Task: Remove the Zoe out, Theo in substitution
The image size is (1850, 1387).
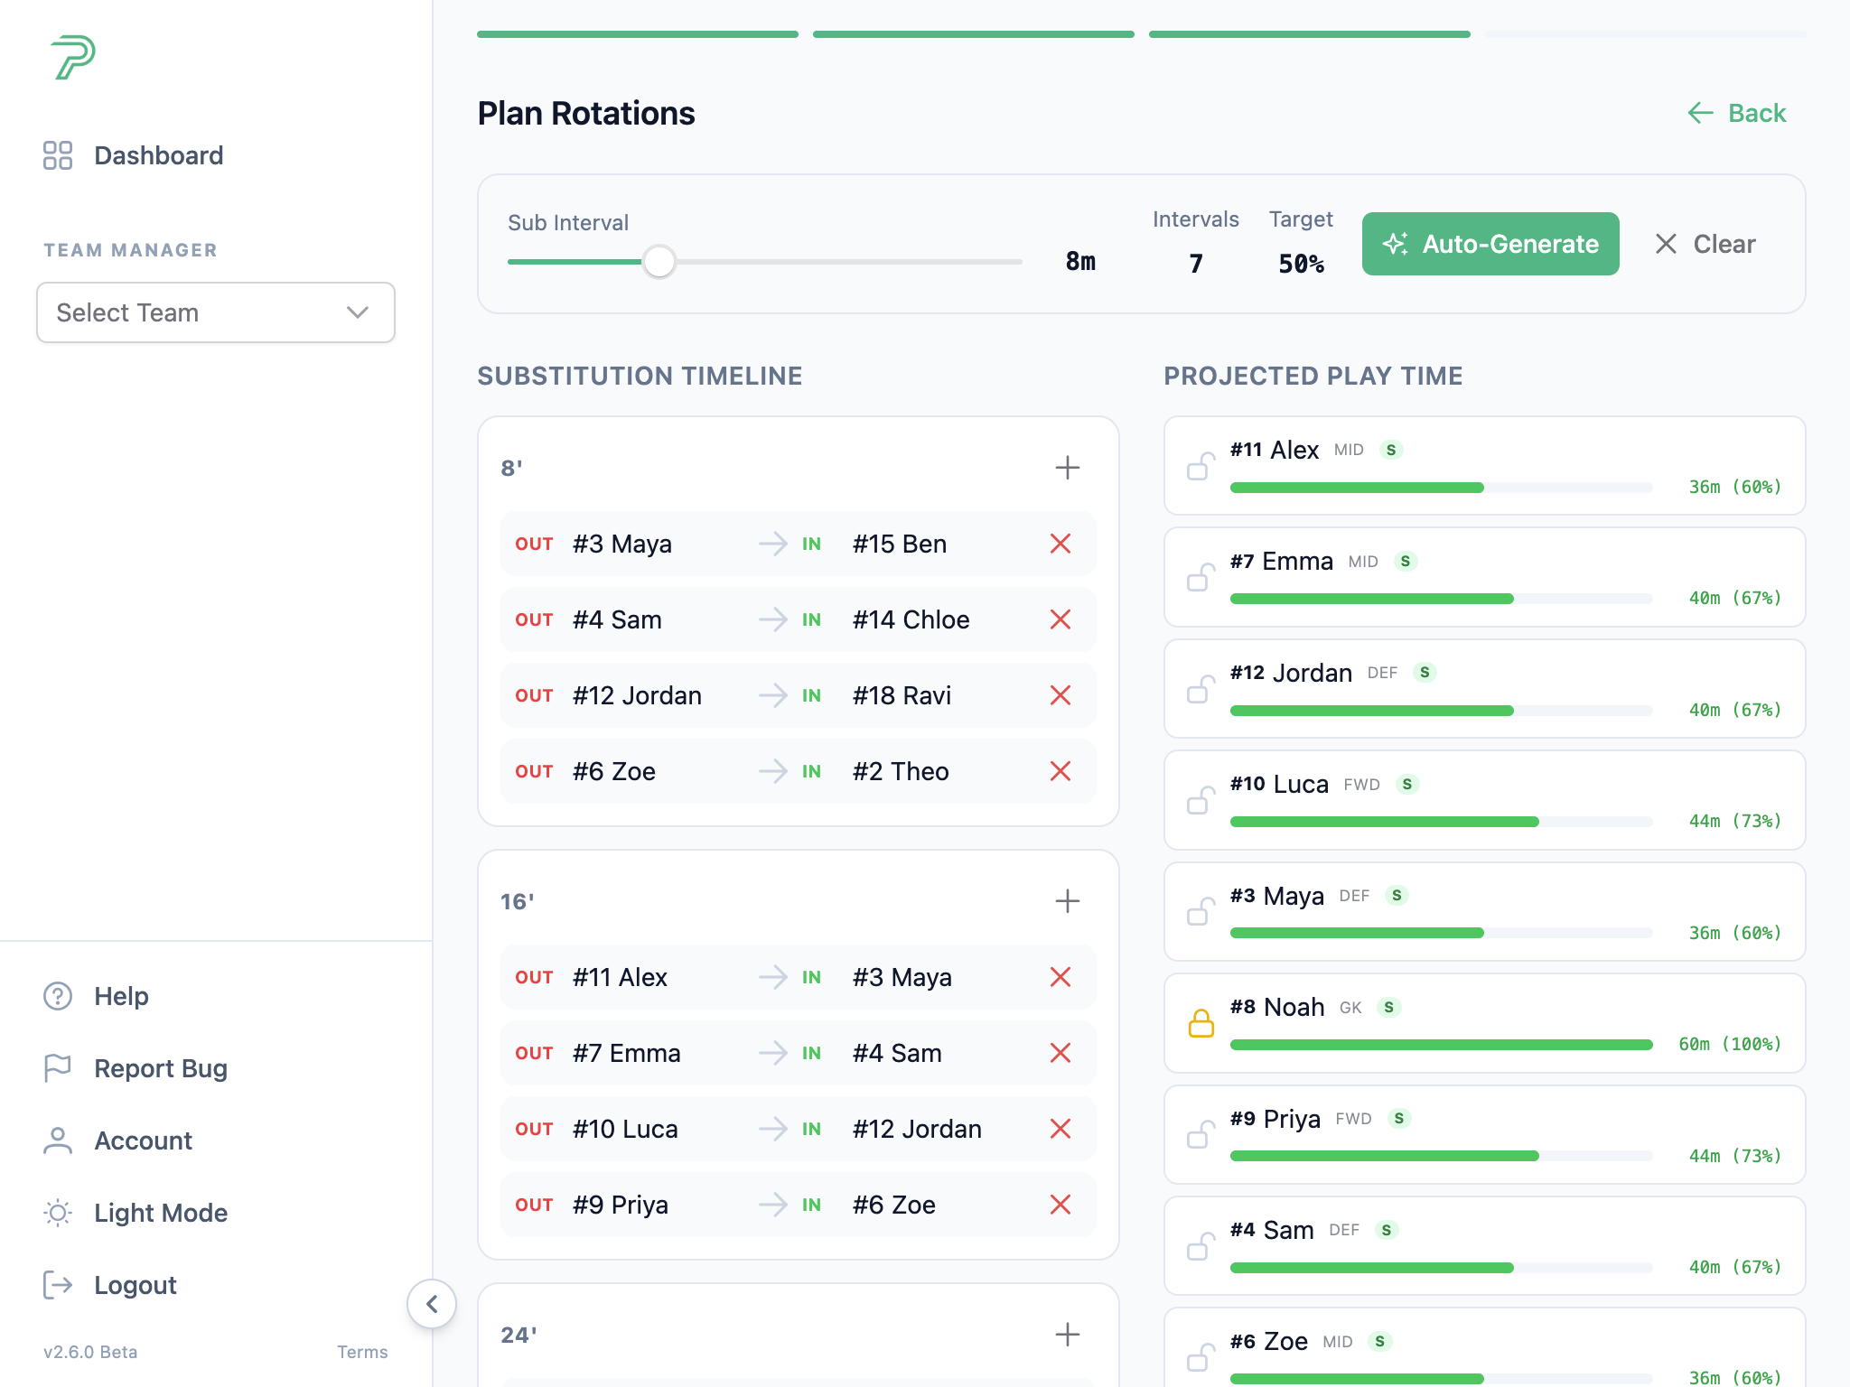Action: (1060, 771)
